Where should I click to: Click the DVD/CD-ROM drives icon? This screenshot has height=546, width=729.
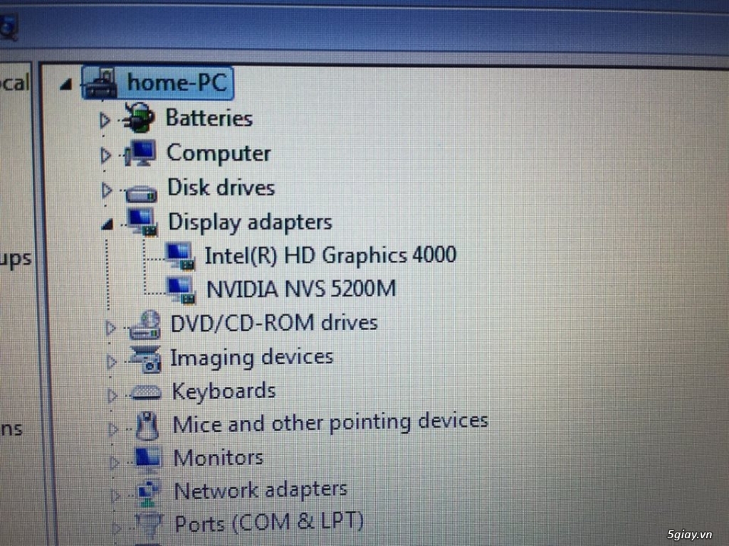(x=145, y=325)
